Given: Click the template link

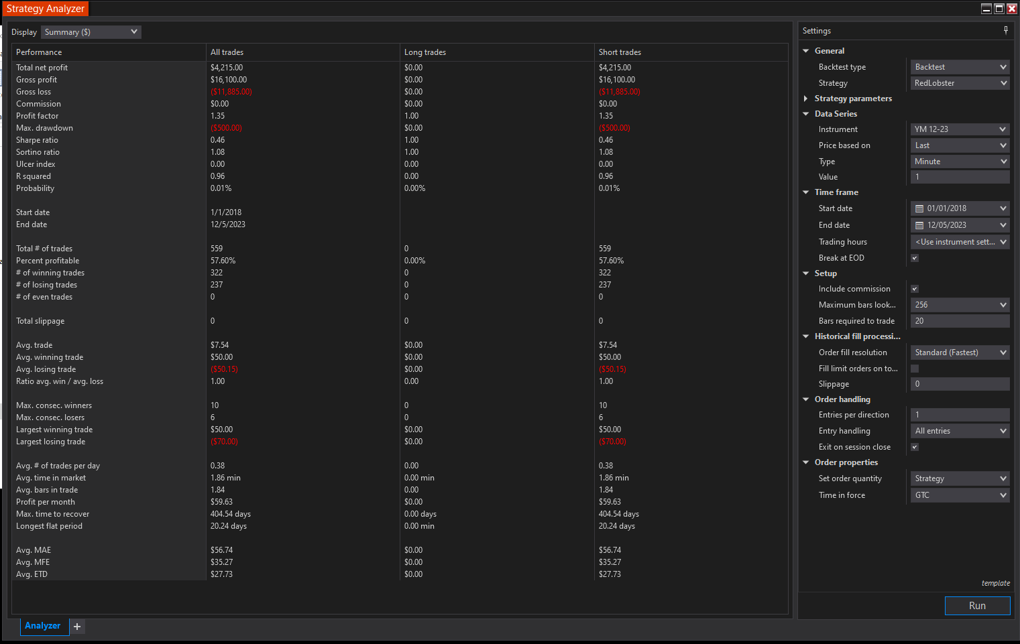Looking at the screenshot, I should click(x=995, y=583).
